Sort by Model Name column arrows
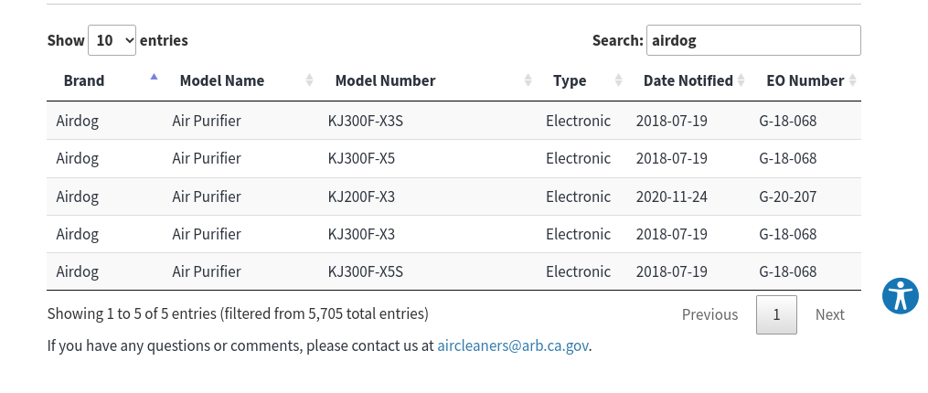This screenshot has height=393, width=928. 309,80
